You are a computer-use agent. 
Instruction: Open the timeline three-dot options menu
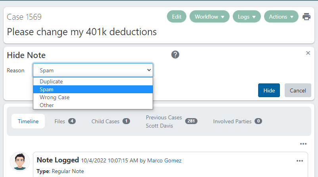[x=303, y=144]
